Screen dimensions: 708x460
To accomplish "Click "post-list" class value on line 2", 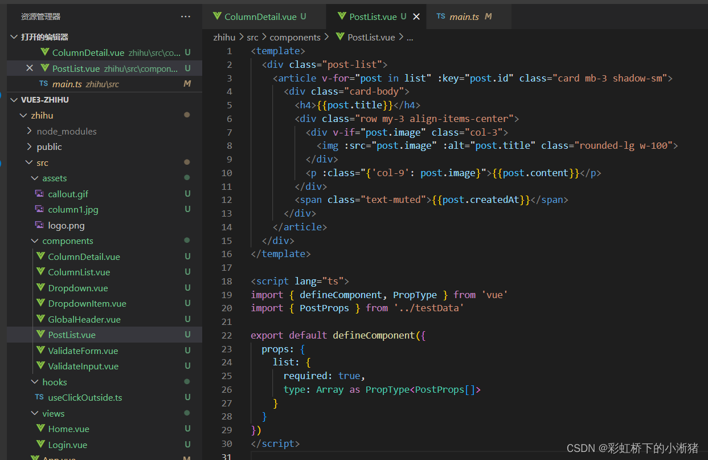I will pyautogui.click(x=352, y=64).
